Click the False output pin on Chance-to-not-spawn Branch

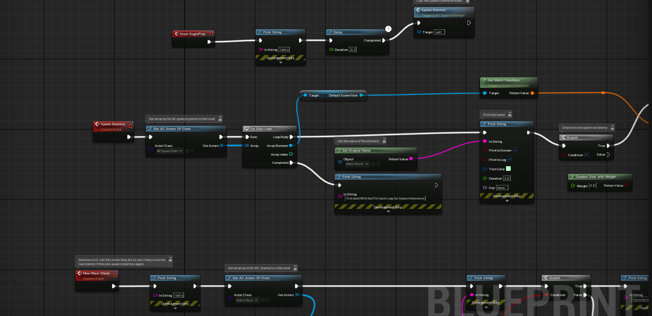point(609,154)
